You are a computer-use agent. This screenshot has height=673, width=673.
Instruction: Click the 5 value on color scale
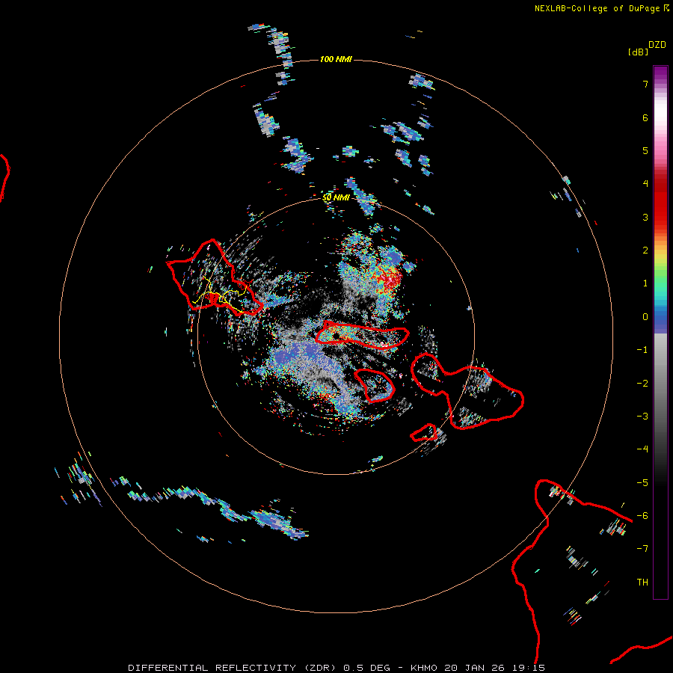tap(645, 150)
